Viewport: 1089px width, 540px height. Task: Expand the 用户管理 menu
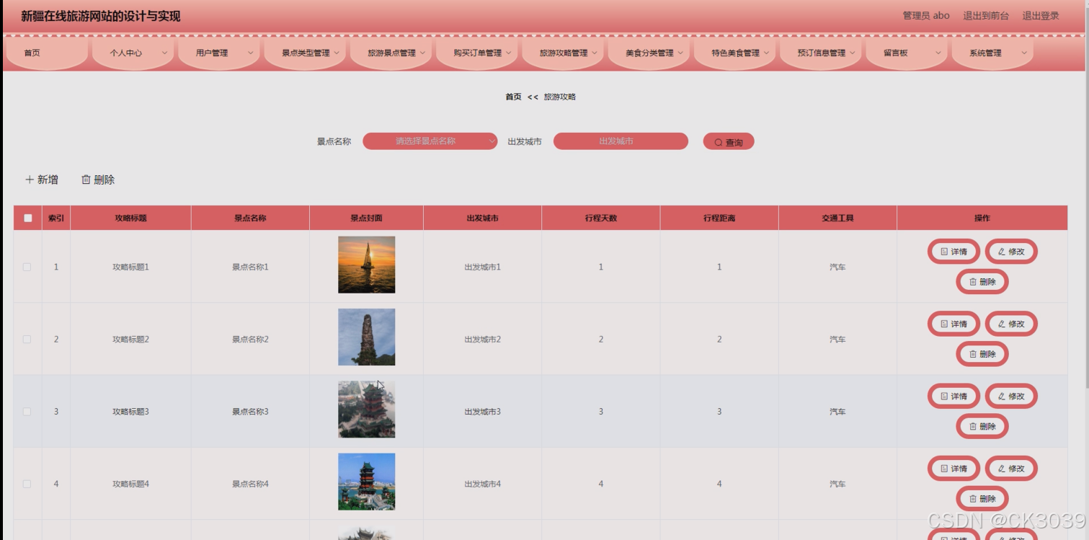click(219, 53)
